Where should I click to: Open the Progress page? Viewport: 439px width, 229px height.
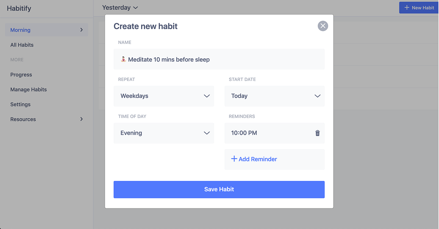(x=21, y=74)
